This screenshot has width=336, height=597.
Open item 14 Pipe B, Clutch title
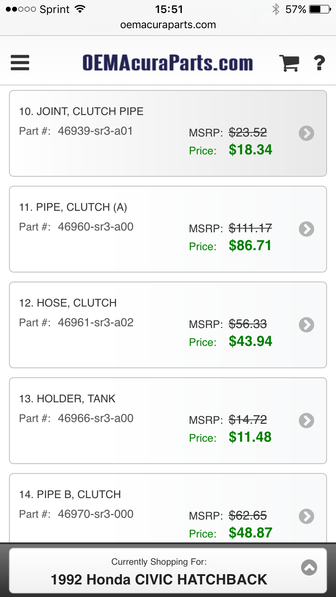[70, 495]
